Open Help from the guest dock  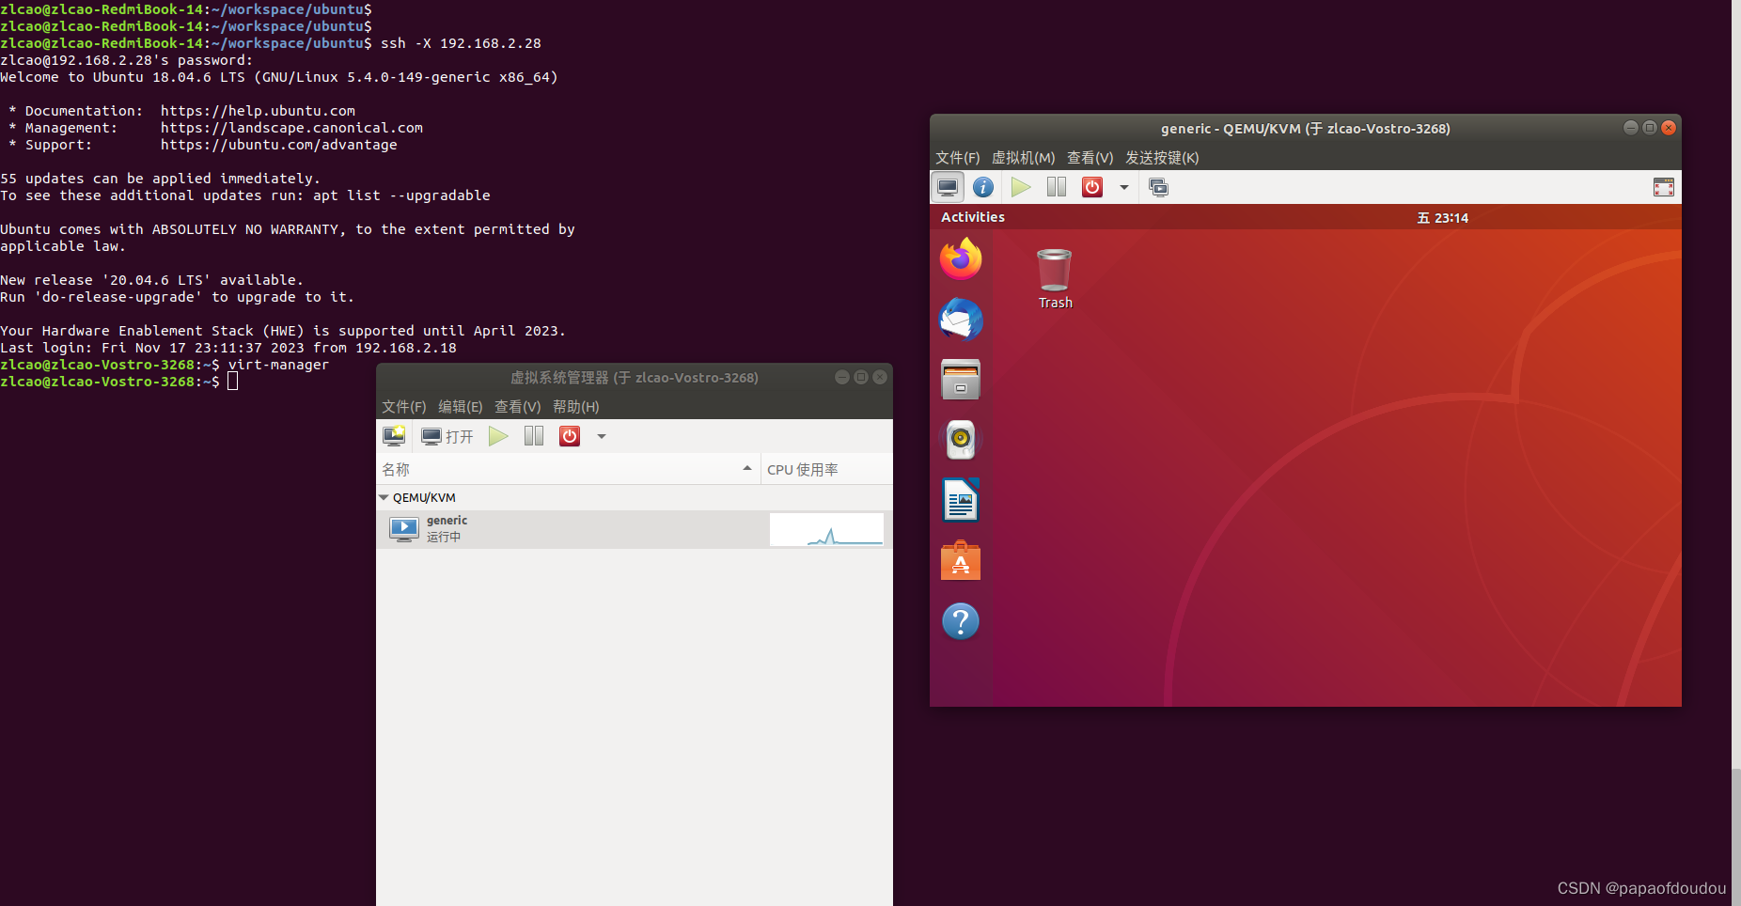pos(961,621)
